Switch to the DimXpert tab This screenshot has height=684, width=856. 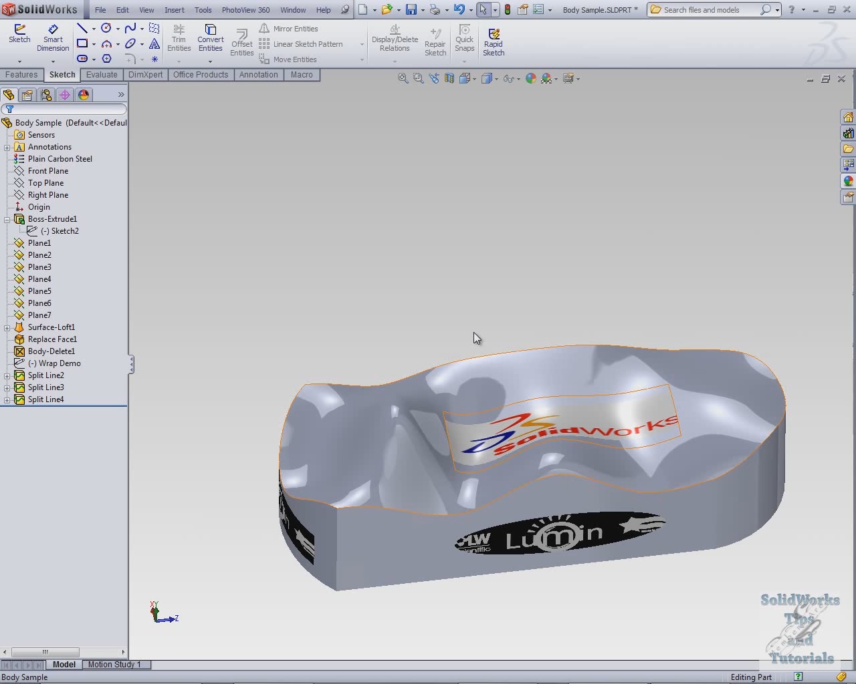point(146,75)
